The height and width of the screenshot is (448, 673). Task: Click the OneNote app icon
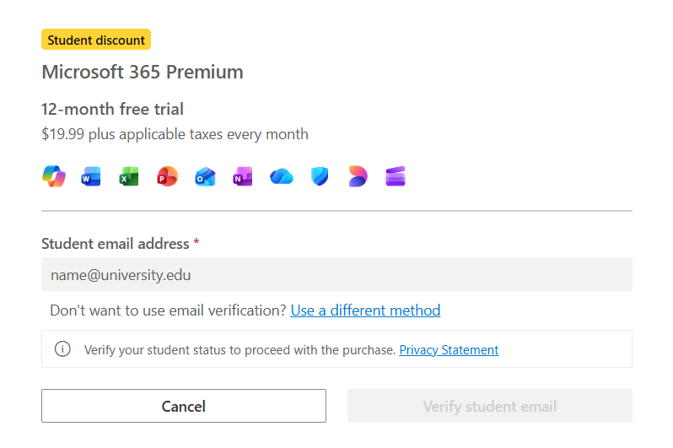(x=243, y=177)
